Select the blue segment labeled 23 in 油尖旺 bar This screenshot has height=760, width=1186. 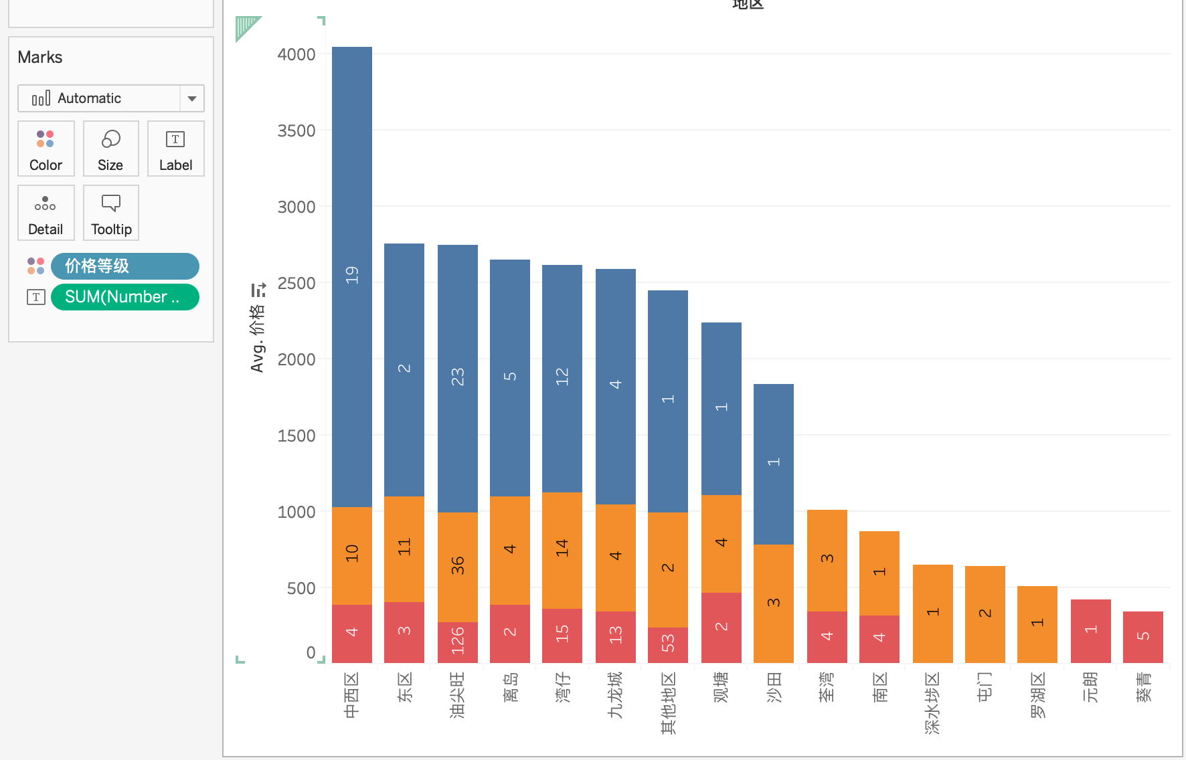(x=458, y=379)
